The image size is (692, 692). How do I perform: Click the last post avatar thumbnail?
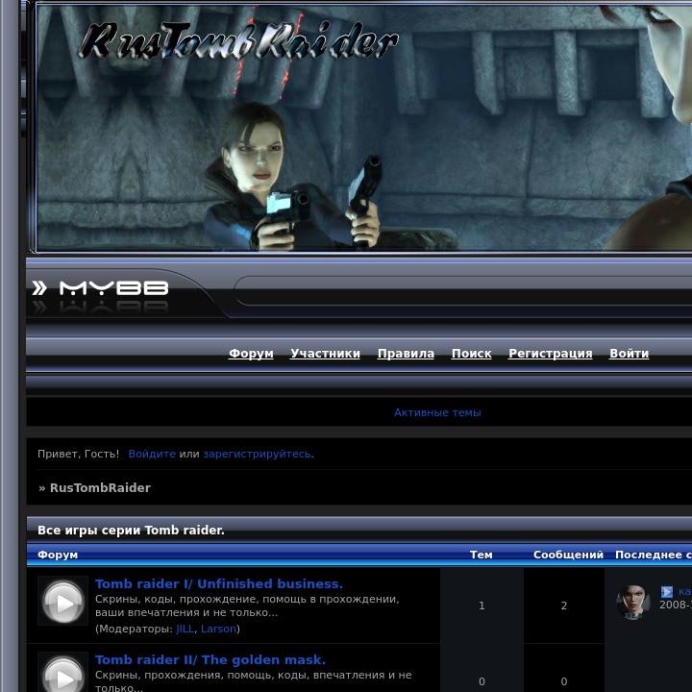(x=632, y=602)
